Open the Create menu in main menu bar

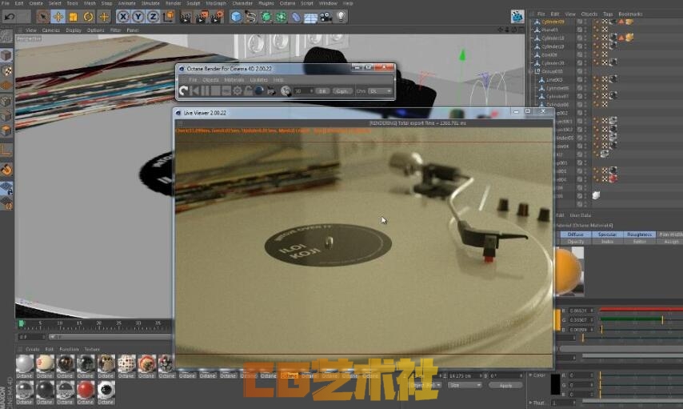pyautogui.click(x=36, y=3)
